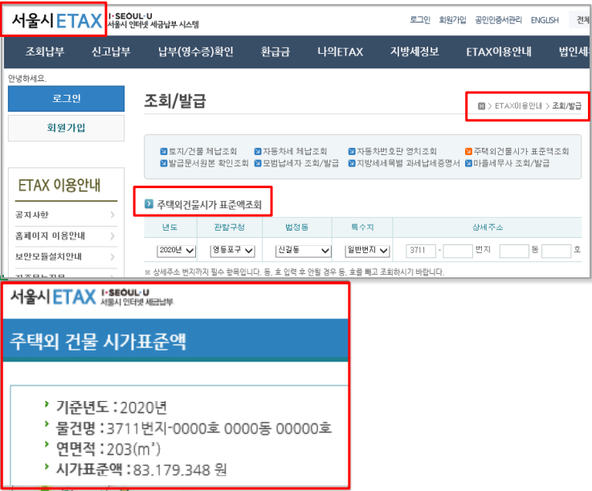Open the 납부(영수증)확인 menu
The height and width of the screenshot is (491, 592).
pyautogui.click(x=195, y=51)
